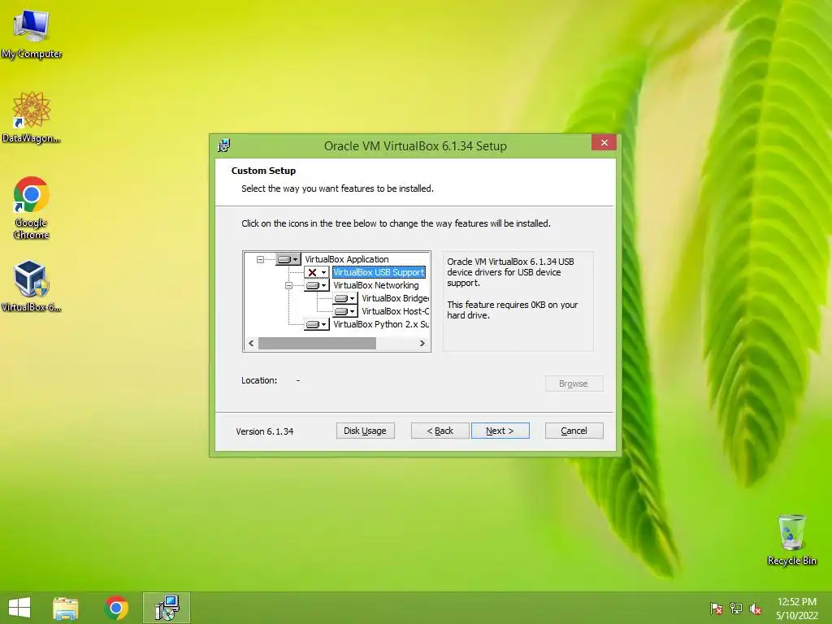The width and height of the screenshot is (832, 624).
Task: Go back with the Back button
Action: click(440, 431)
